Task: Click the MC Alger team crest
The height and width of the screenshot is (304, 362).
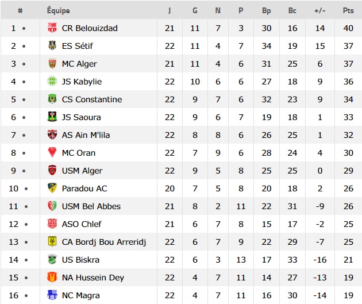Action: click(52, 63)
